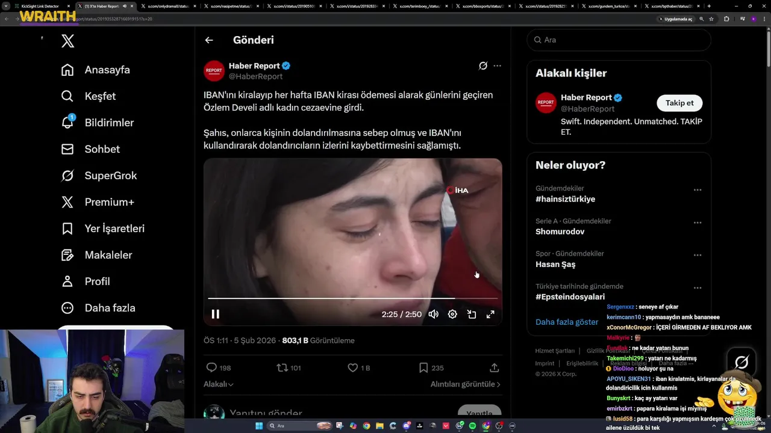Open more options for #hainsiztürkiye trend
This screenshot has height=433, width=771.
697,190
